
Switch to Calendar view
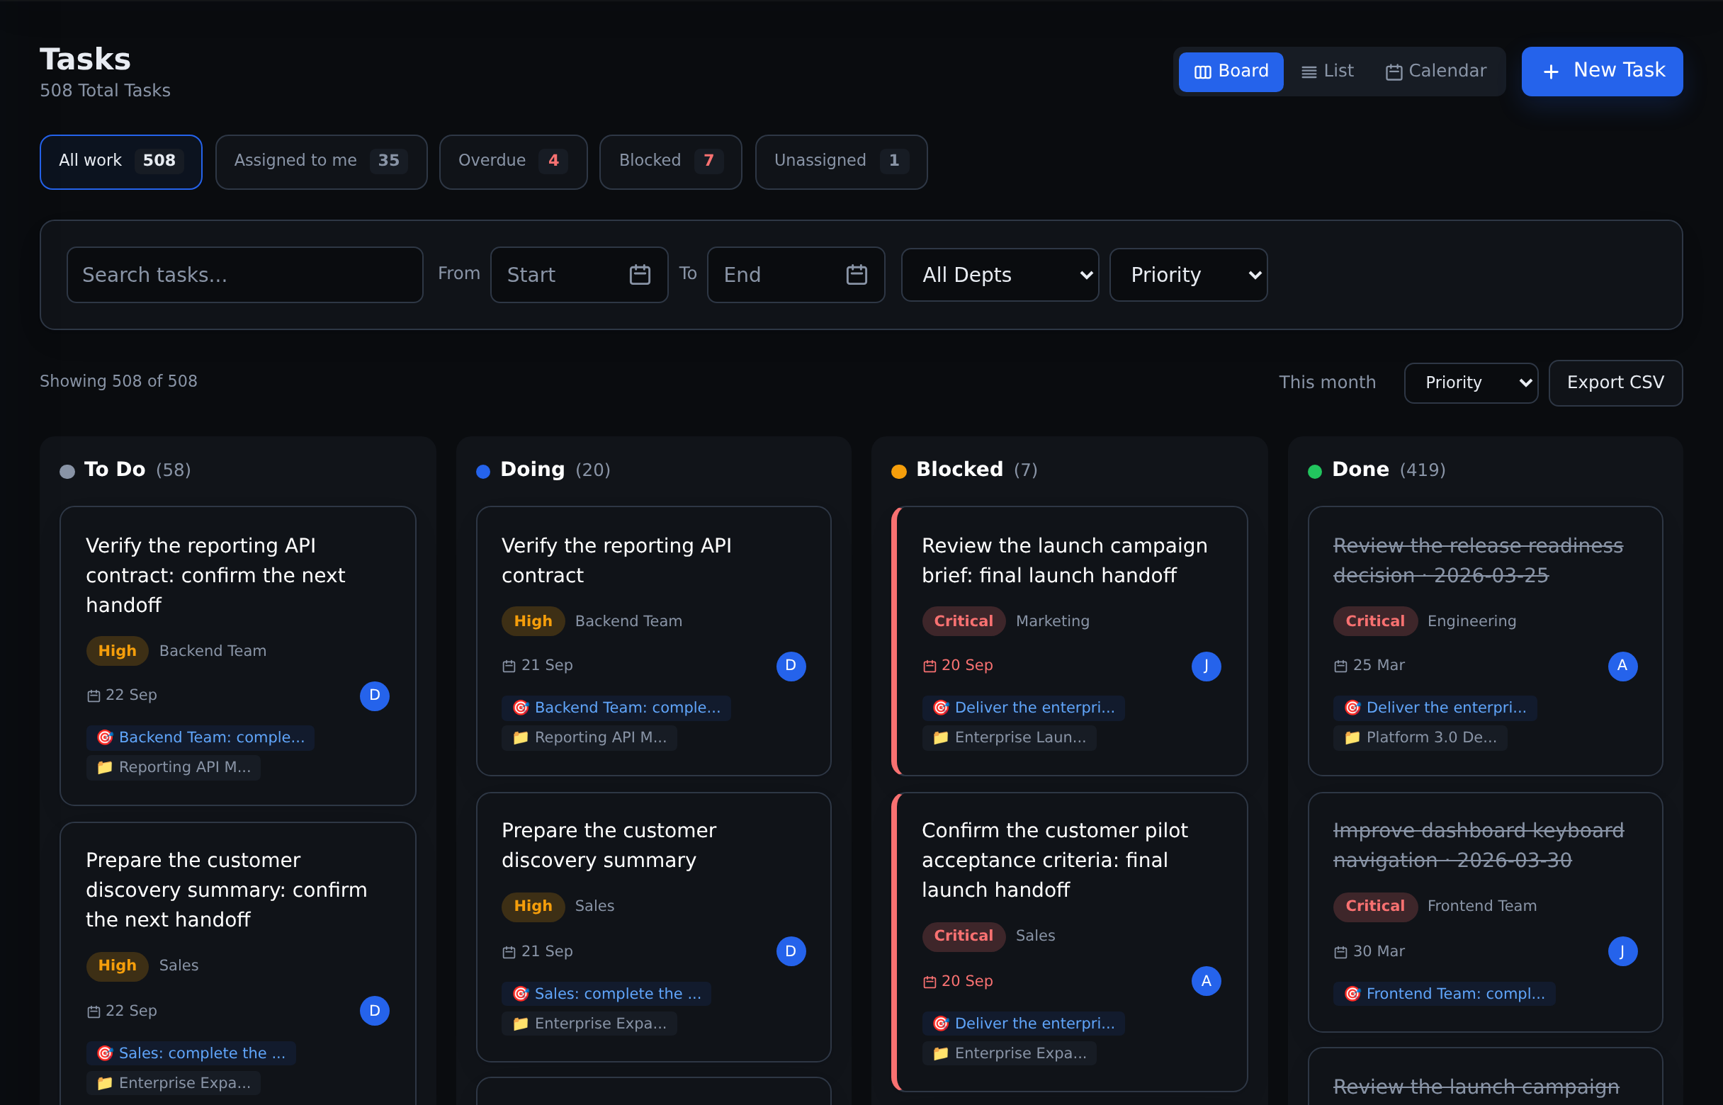pos(1436,71)
